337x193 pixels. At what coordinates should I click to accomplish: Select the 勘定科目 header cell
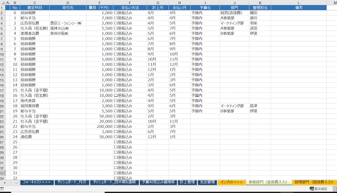tap(35, 8)
